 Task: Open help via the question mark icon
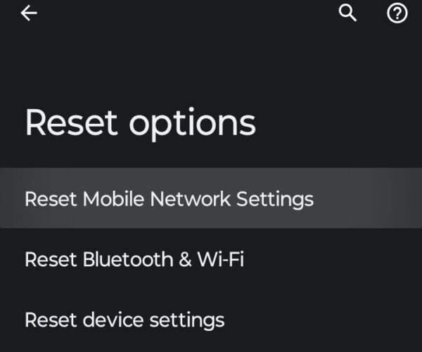tap(397, 13)
